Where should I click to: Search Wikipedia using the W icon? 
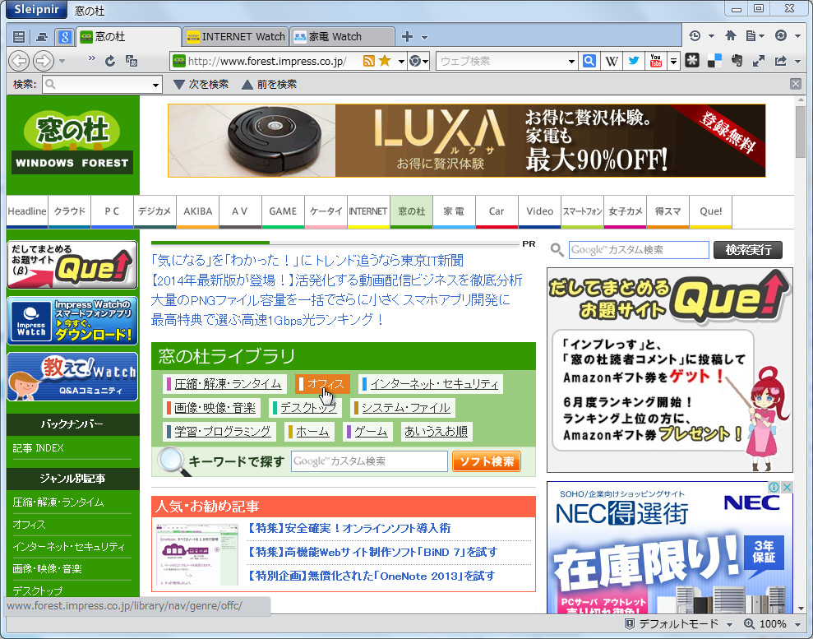pyautogui.click(x=612, y=60)
